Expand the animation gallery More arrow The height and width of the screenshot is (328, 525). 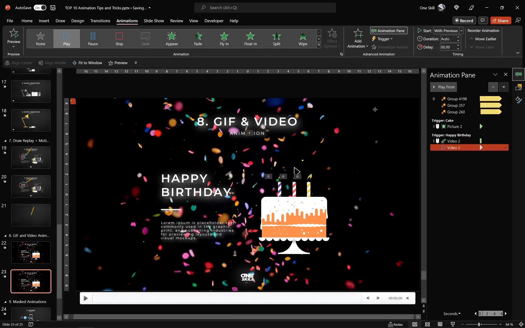coord(319,45)
